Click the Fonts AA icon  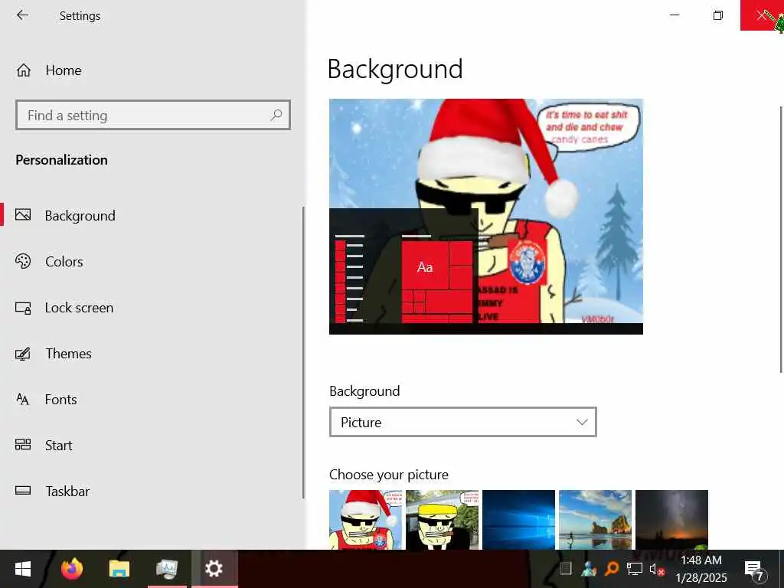pyautogui.click(x=23, y=399)
